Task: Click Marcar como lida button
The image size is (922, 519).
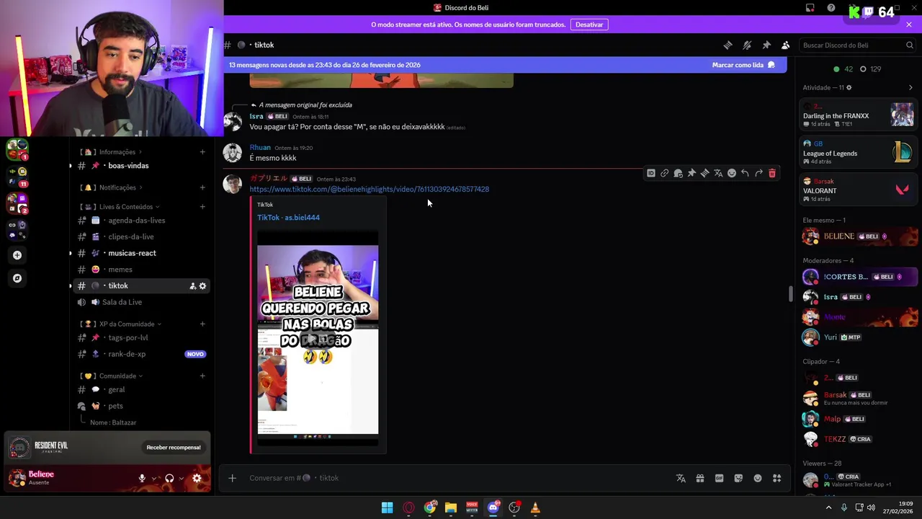Action: [x=743, y=65]
